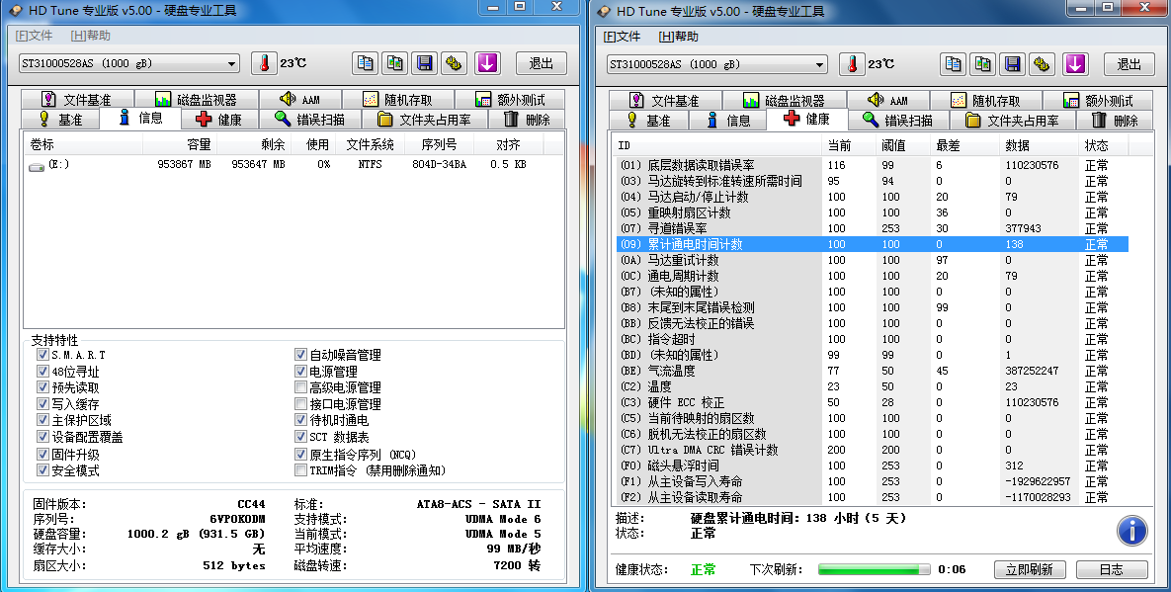Check the TRIM指令 checkbox
This screenshot has height=592, width=1171.
(x=300, y=471)
